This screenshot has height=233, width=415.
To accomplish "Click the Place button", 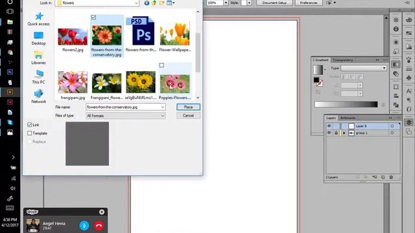I will 188,107.
